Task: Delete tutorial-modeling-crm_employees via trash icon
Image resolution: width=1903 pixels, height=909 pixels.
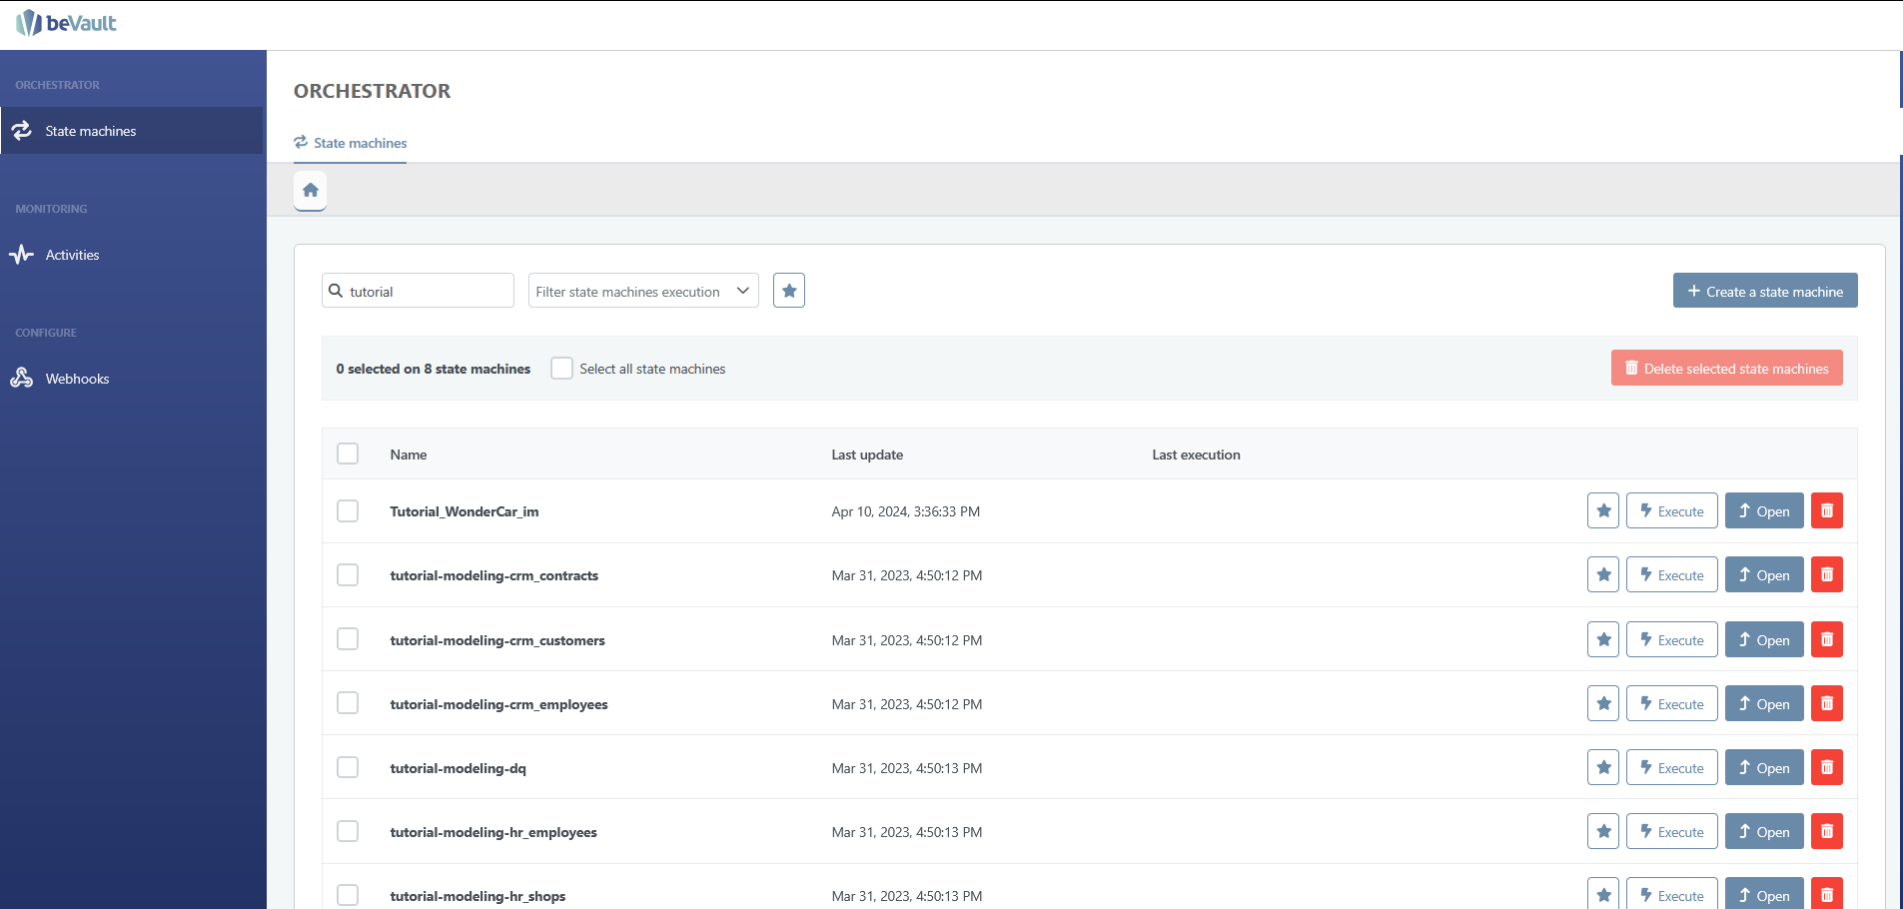Action: click(x=1826, y=703)
